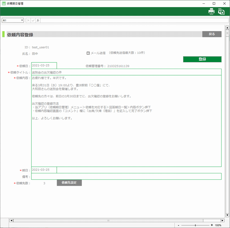Click the app icon in the title bar

coord(4,3)
